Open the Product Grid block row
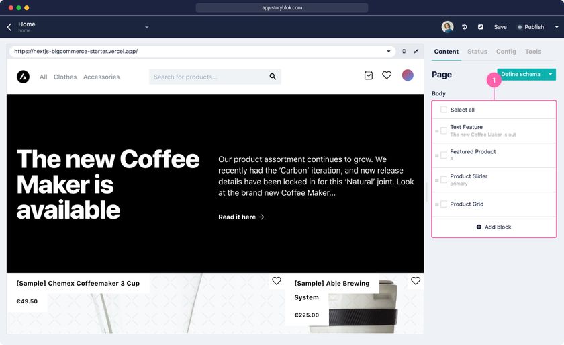564x345 pixels. tap(494, 204)
